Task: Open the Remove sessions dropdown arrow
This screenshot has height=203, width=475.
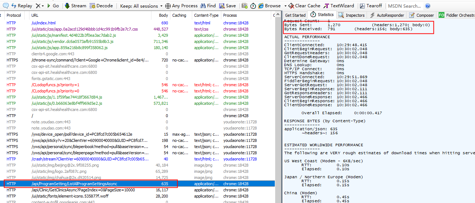Action: (43, 6)
